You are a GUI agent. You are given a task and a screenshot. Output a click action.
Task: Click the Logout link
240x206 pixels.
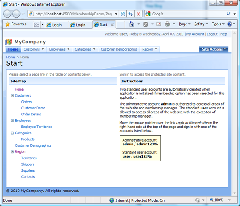click(212, 34)
